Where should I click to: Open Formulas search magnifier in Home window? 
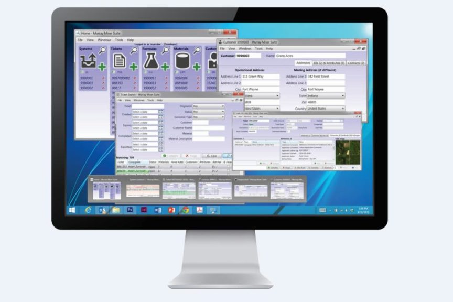(x=165, y=50)
